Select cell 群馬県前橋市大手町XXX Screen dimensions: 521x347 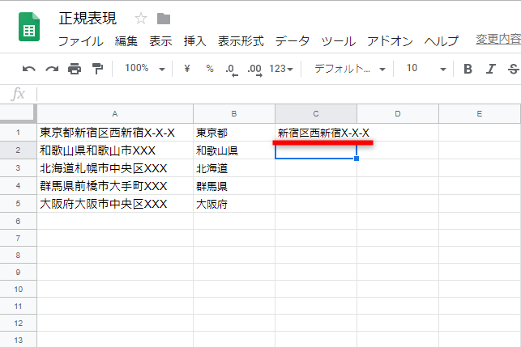pyautogui.click(x=115, y=186)
